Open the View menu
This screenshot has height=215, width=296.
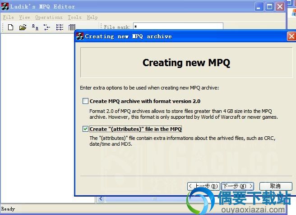24,17
